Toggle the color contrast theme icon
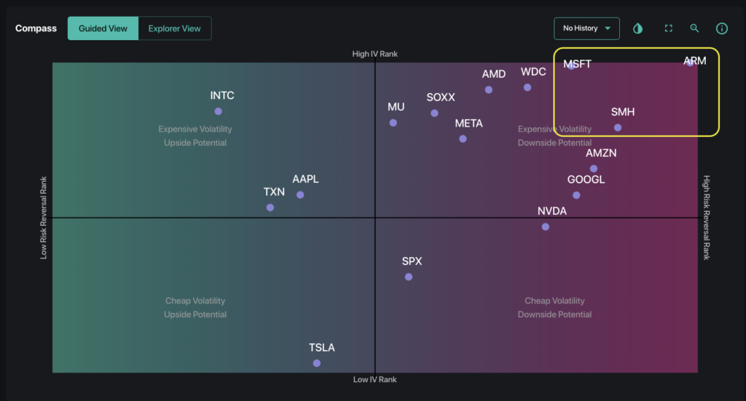The width and height of the screenshot is (746, 401). tap(638, 28)
